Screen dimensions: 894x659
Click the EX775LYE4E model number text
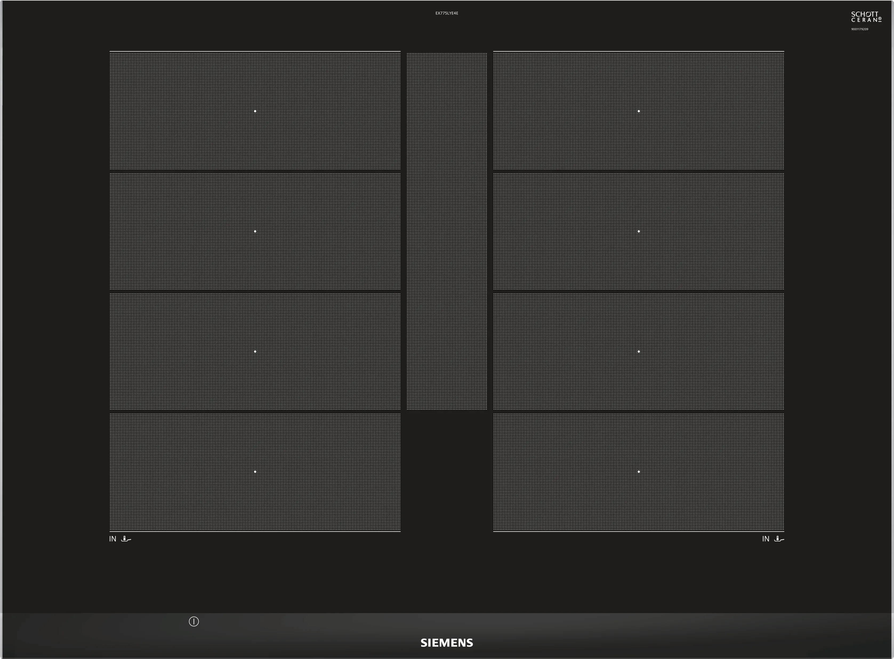pyautogui.click(x=446, y=13)
